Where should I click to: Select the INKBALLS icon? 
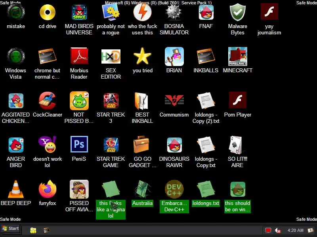pos(206,56)
